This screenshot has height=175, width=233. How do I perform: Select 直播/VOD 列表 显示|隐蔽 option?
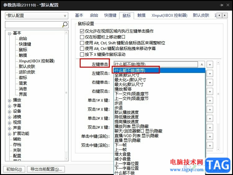coord(159,136)
